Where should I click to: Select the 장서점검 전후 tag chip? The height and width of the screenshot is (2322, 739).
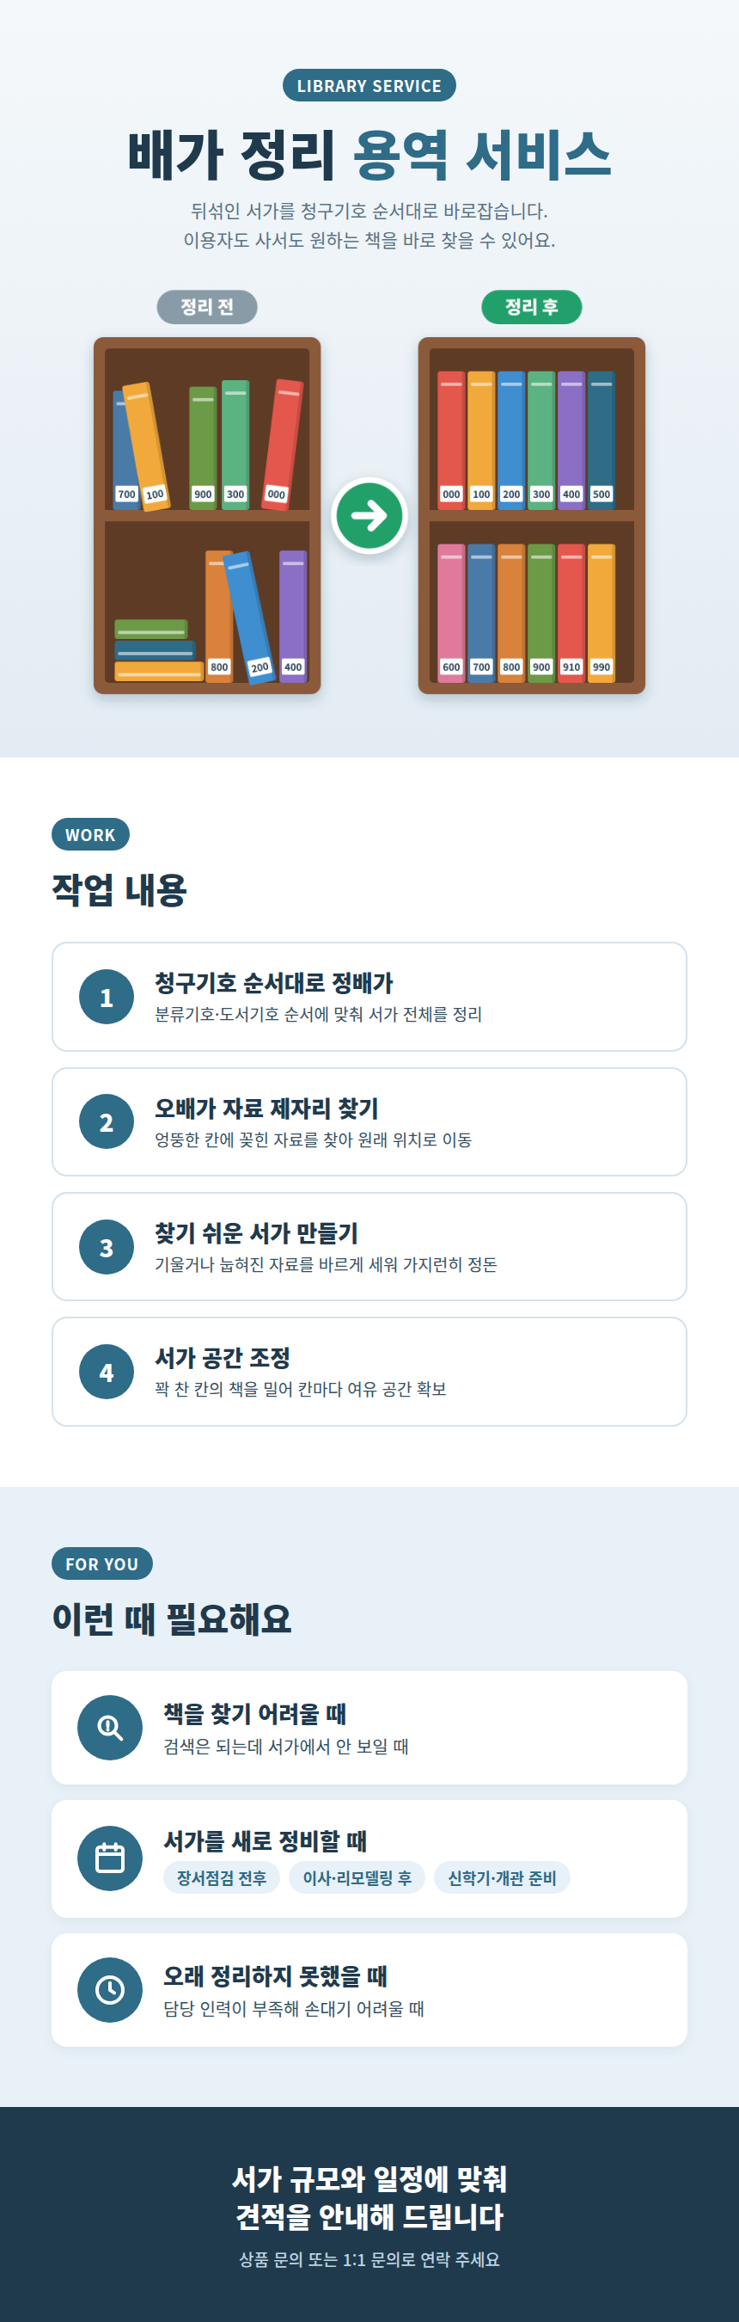click(x=222, y=1877)
